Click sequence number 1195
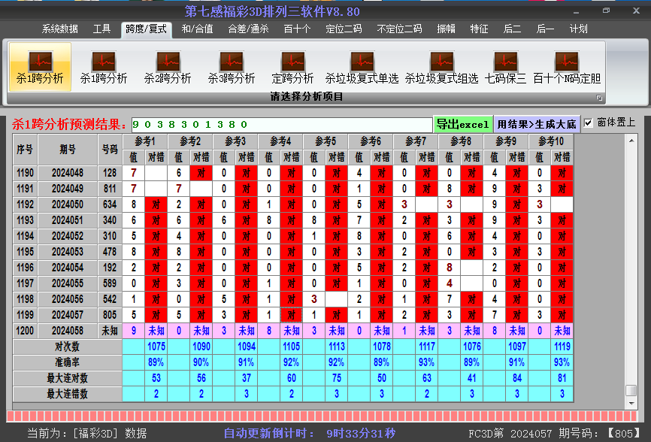Viewport: 651px width, 442px height. tap(25, 252)
